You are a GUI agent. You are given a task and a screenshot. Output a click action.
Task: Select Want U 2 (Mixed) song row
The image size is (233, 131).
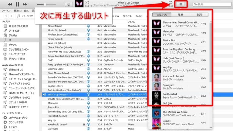pos(95,43)
